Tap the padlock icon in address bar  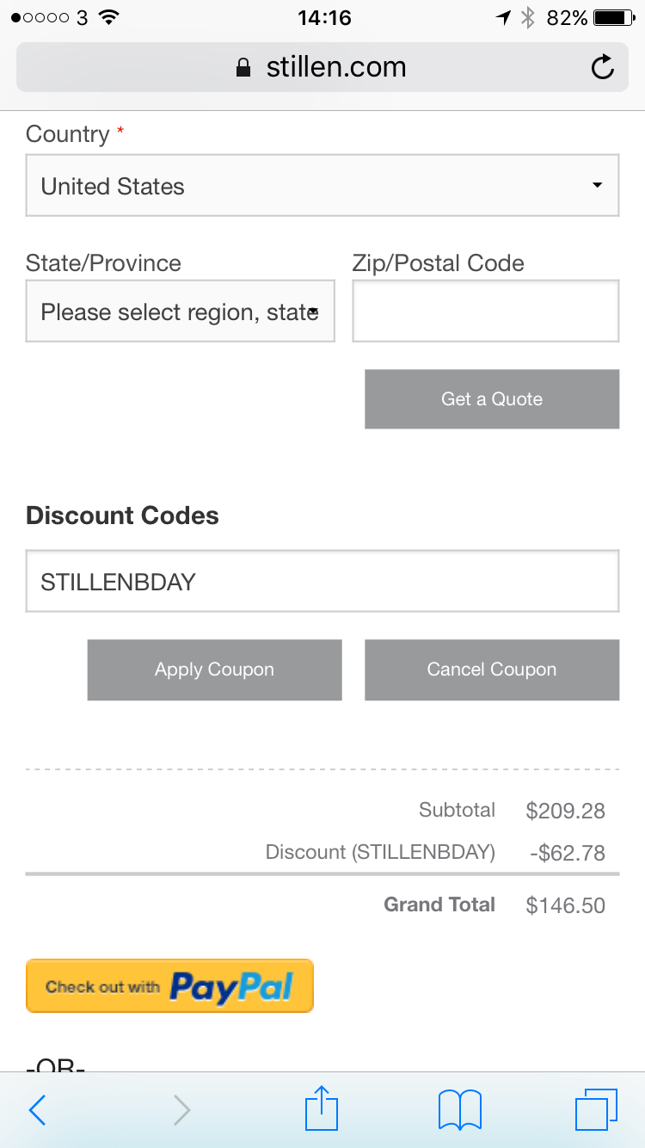244,68
